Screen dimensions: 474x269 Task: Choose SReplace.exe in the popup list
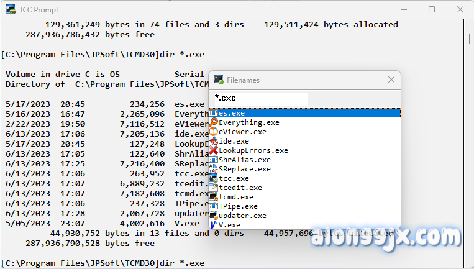[x=245, y=169]
